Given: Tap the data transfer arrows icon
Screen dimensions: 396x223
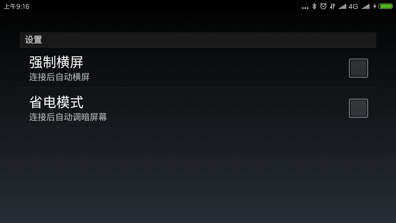Looking at the screenshot, I should 332,6.
